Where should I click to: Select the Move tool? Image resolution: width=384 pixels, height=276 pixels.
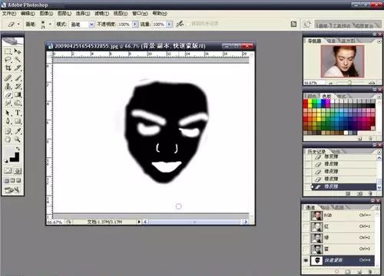(x=18, y=51)
